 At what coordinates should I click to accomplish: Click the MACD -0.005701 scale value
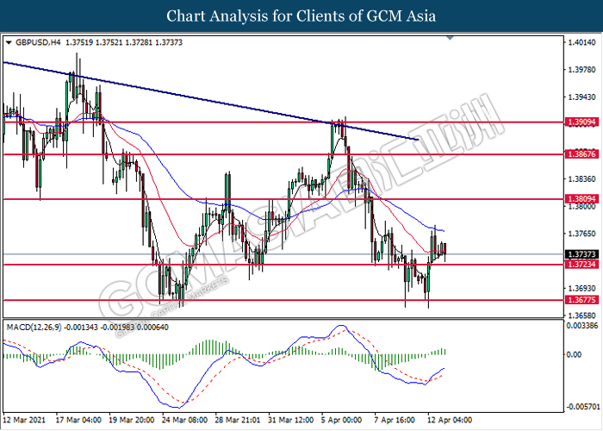coord(583,407)
